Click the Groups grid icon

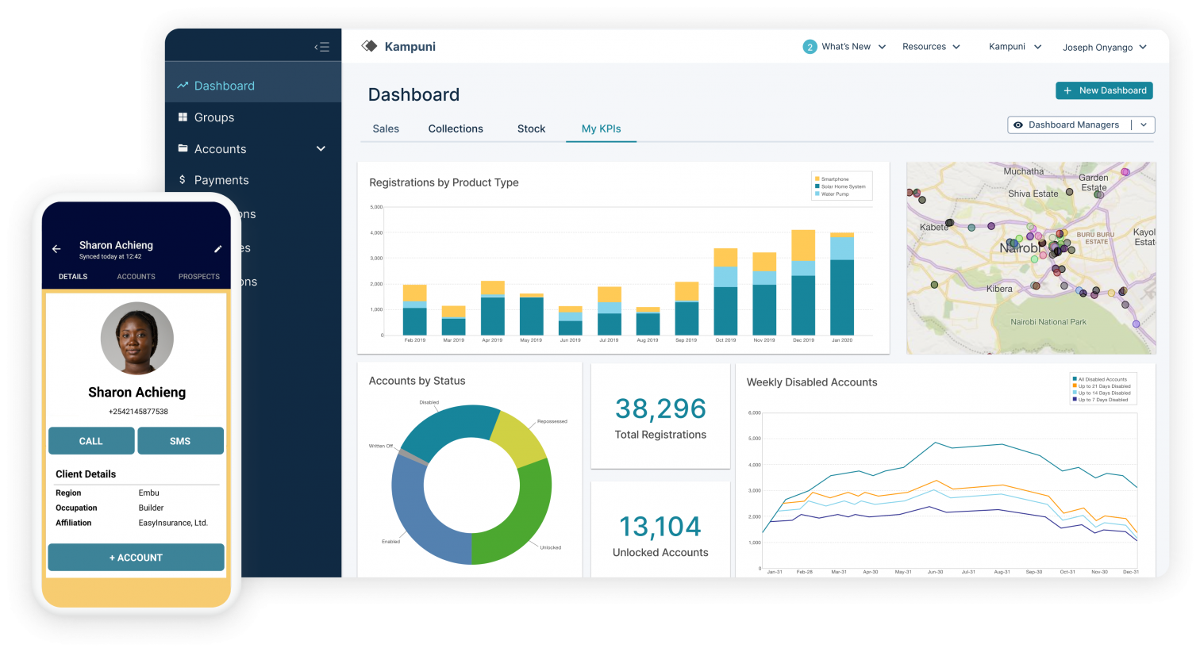click(x=184, y=117)
